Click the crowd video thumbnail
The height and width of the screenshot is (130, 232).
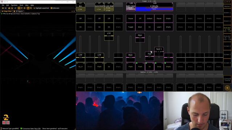click(120, 110)
